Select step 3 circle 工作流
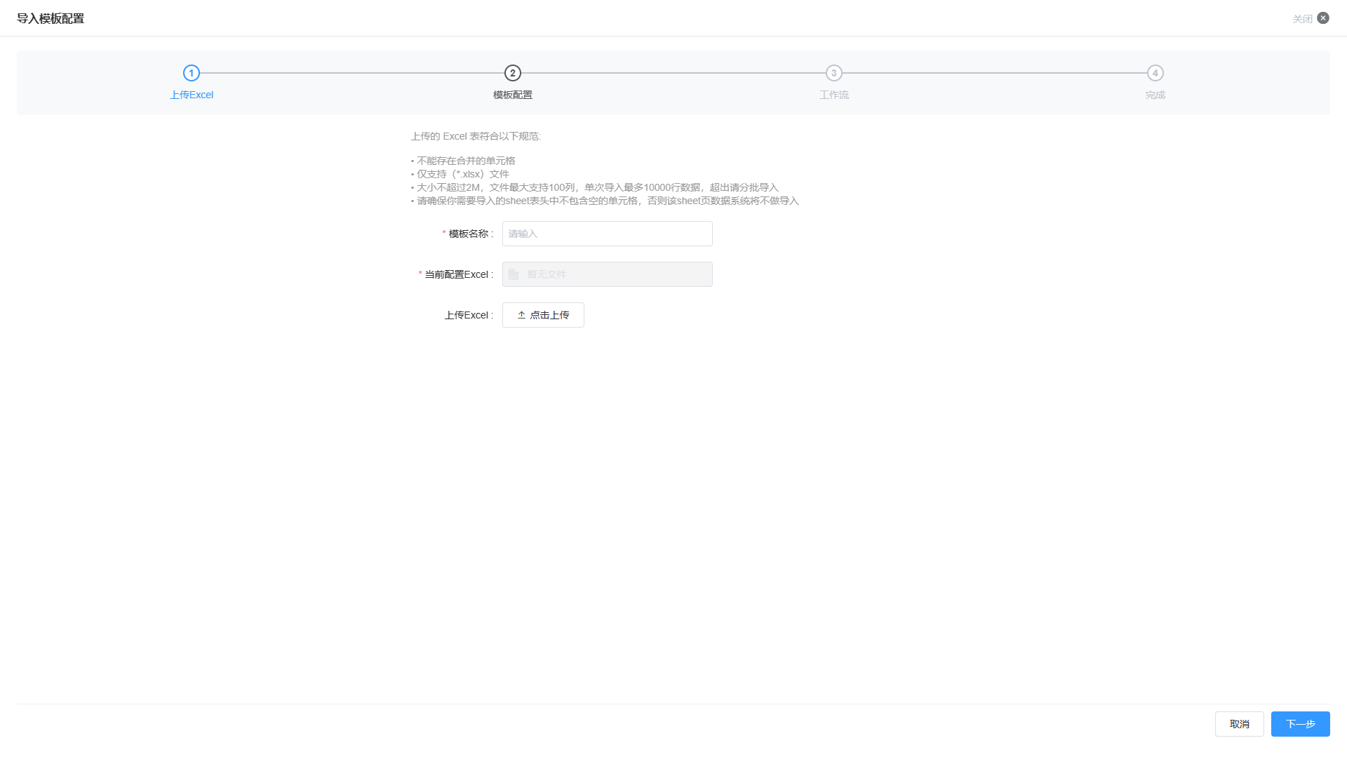The height and width of the screenshot is (757, 1347). [834, 73]
